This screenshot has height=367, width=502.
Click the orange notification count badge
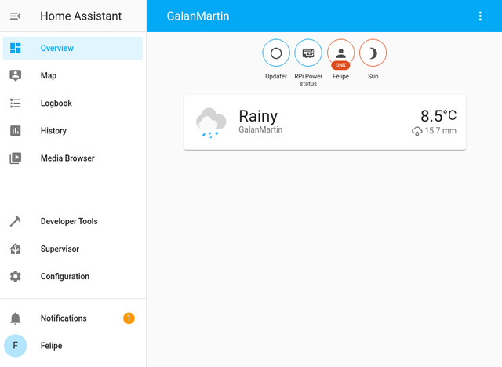tap(129, 318)
